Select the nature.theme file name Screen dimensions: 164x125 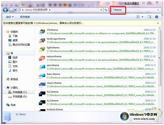pos(54,56)
